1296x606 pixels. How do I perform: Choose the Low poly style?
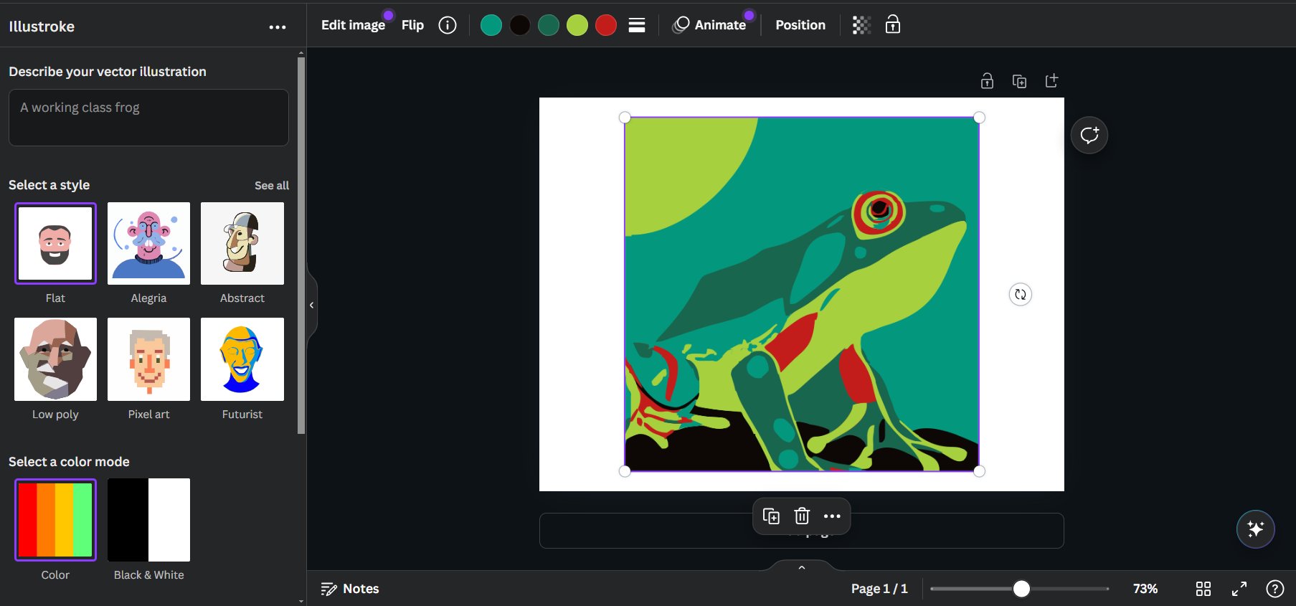(x=55, y=359)
